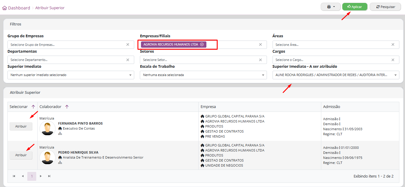Clear all Empresas/Filiais selections
The image size is (405, 187).
point(260,45)
